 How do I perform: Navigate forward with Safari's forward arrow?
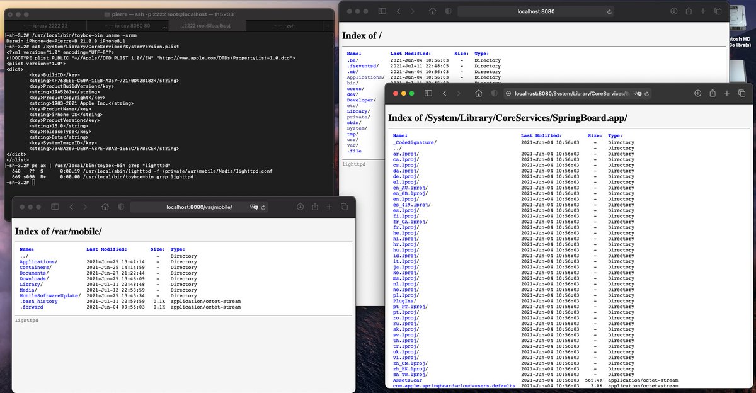[x=459, y=93]
